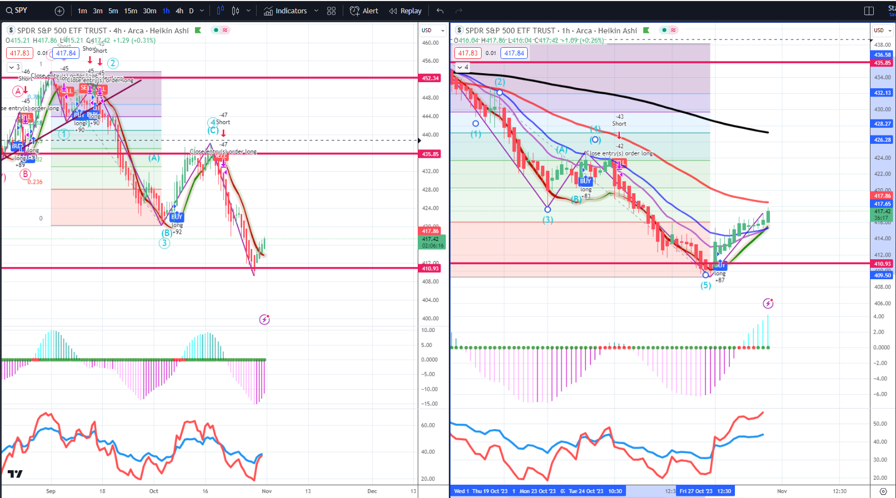Click circled 2 wave label on 4h chart
Image resolution: width=896 pixels, height=498 pixels.
click(113, 63)
